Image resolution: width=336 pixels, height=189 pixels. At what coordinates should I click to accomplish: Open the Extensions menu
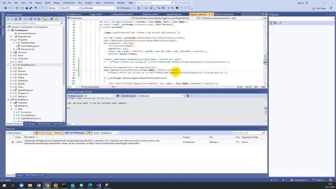109,3
